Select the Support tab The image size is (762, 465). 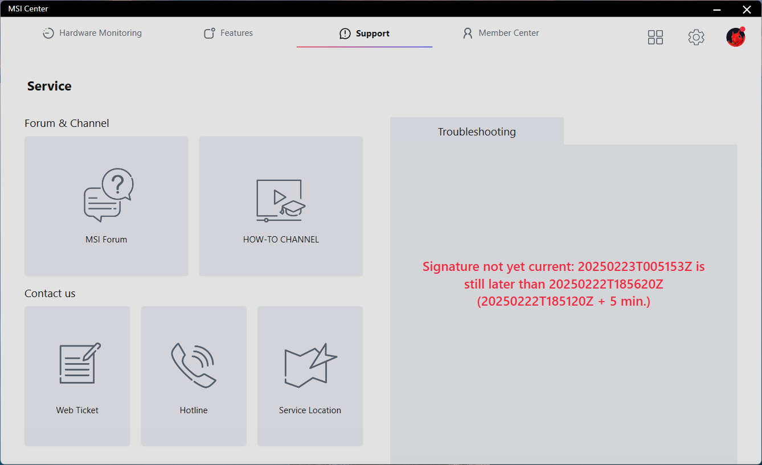point(364,34)
